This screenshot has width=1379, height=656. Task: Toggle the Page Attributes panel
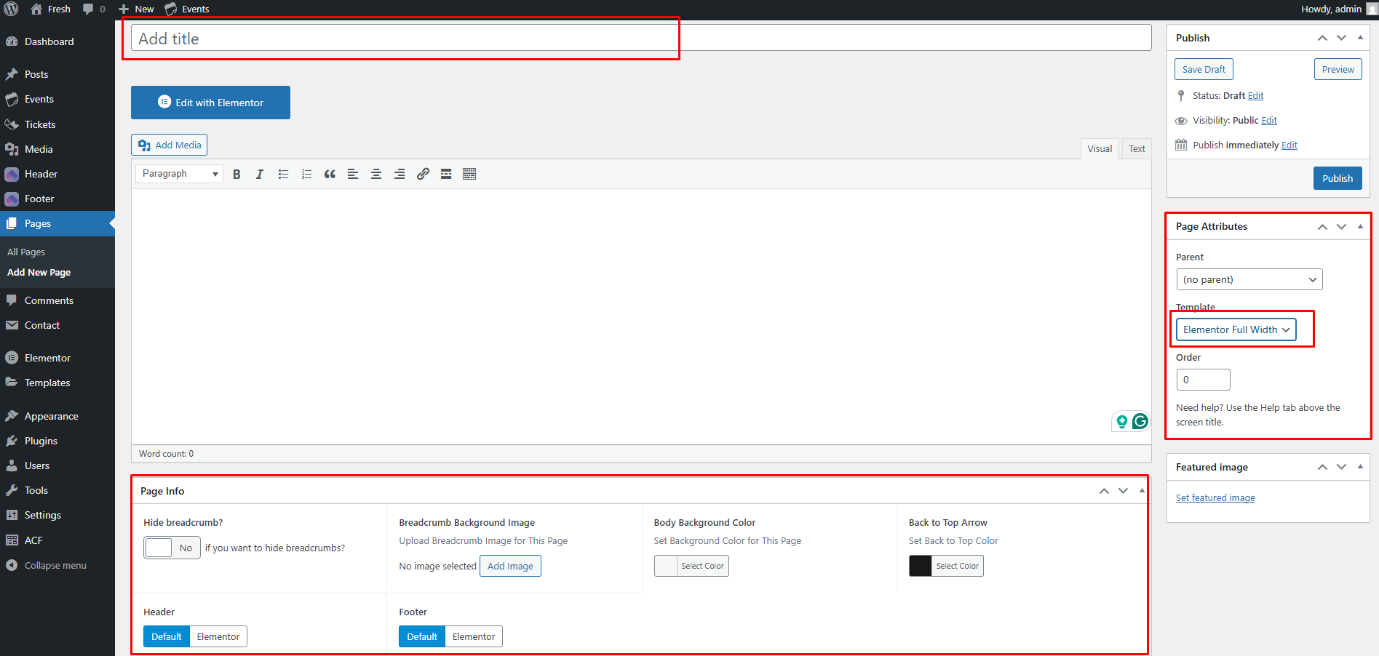tap(1360, 226)
